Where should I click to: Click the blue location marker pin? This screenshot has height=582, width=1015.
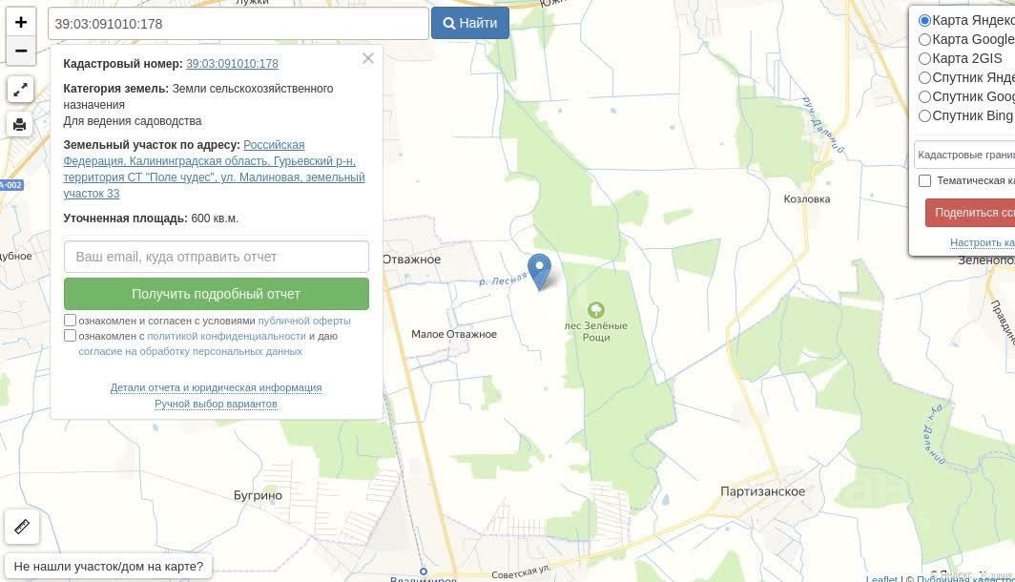[x=539, y=271]
